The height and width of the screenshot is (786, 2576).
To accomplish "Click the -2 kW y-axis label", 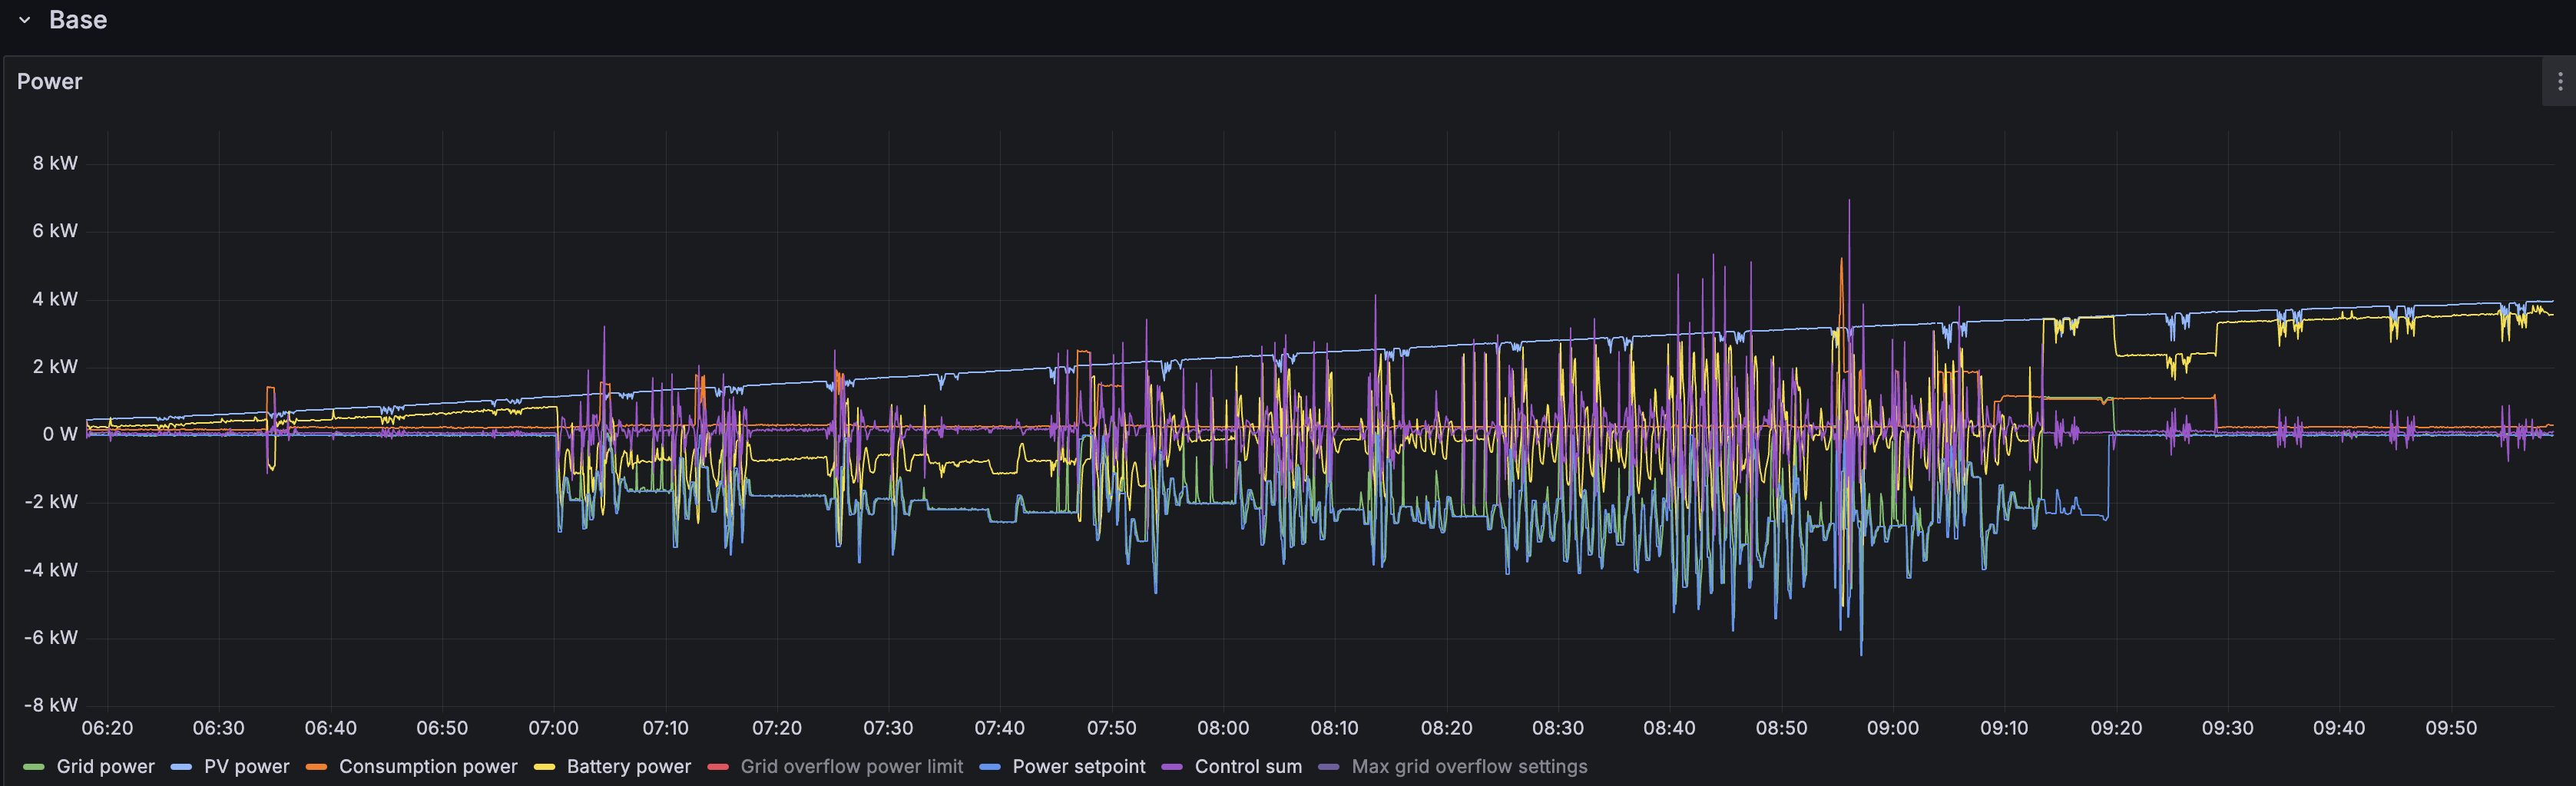I will tap(51, 502).
